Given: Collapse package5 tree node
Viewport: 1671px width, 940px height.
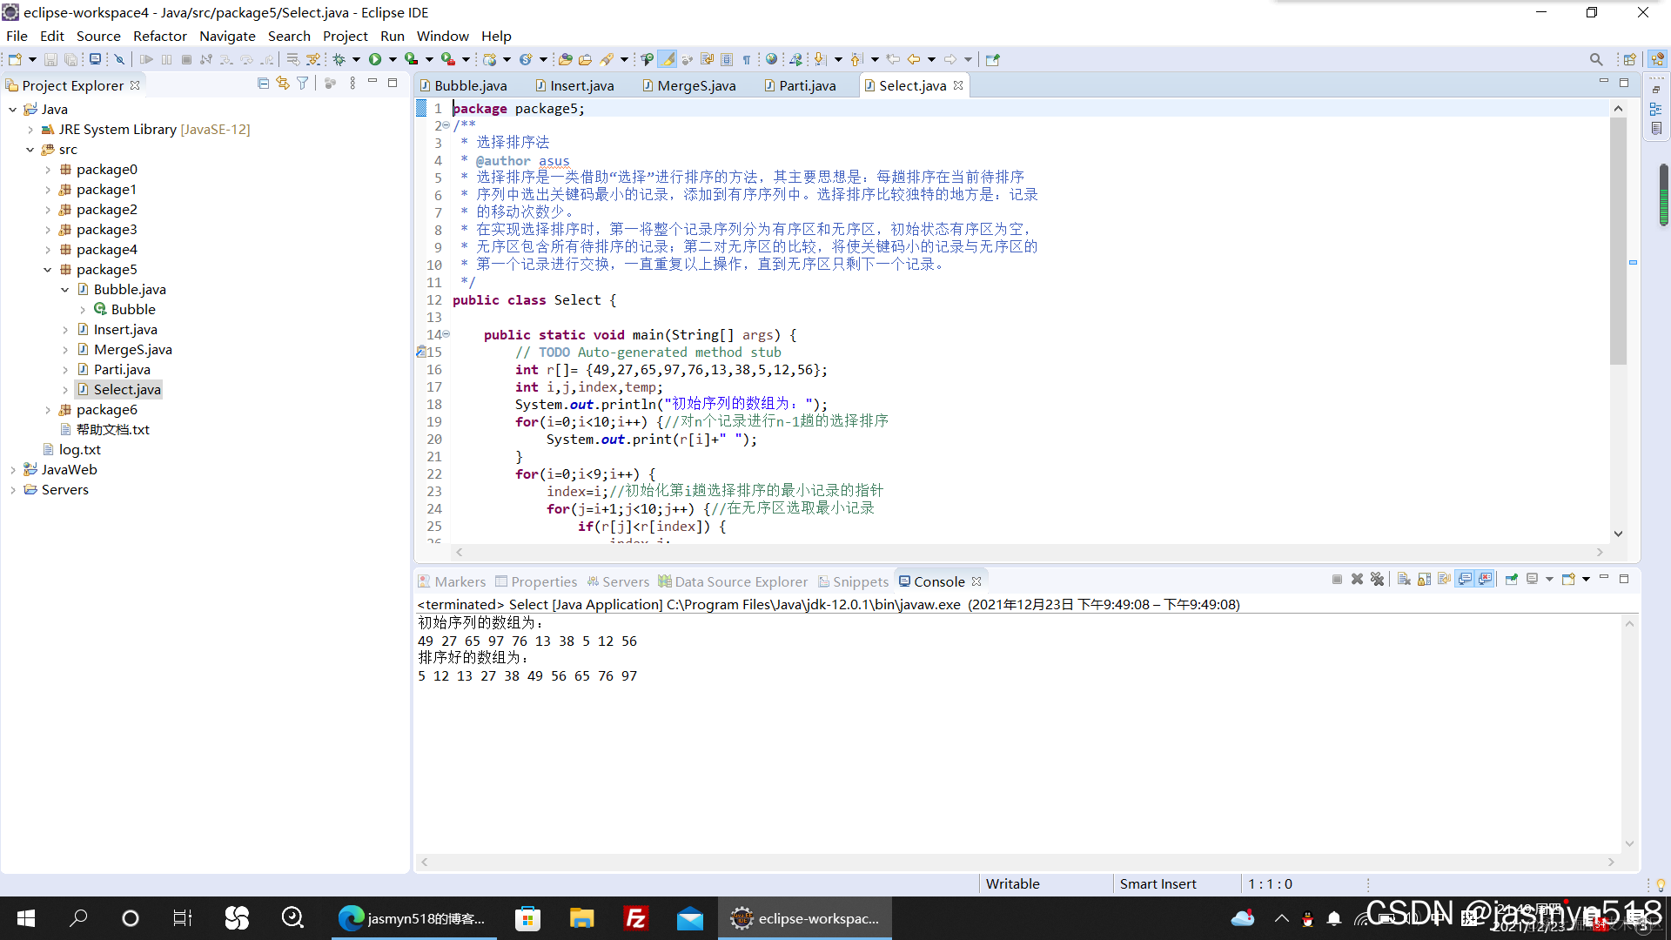Looking at the screenshot, I should click(x=48, y=270).
